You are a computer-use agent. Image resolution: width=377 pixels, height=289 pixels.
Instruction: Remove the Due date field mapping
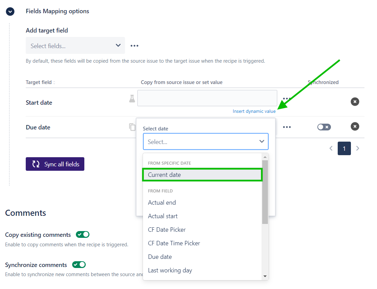(x=355, y=127)
